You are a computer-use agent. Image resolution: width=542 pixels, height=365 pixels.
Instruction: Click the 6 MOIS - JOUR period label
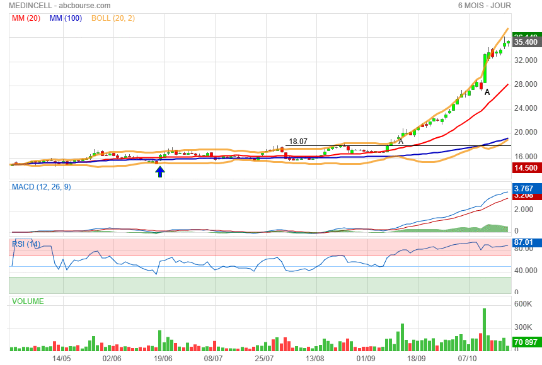tap(484, 6)
